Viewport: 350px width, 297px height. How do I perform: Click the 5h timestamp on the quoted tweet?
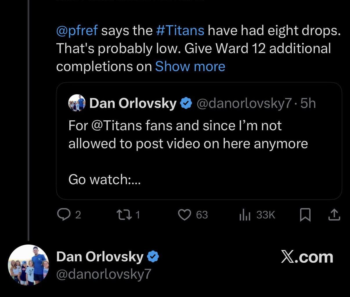pyautogui.click(x=308, y=103)
